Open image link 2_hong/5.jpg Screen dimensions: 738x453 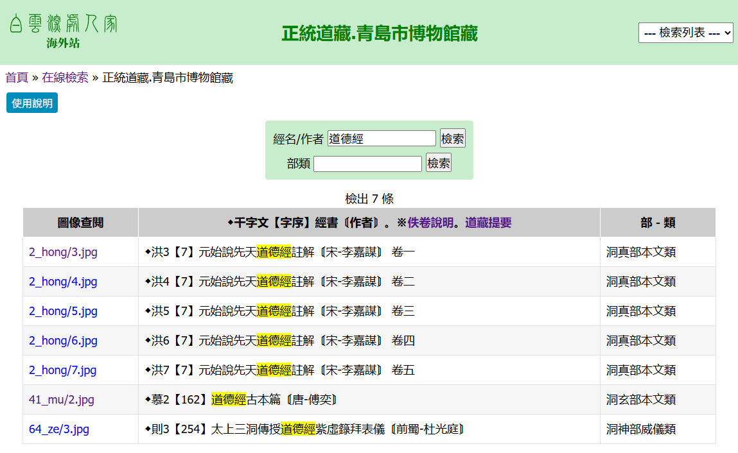pos(63,311)
